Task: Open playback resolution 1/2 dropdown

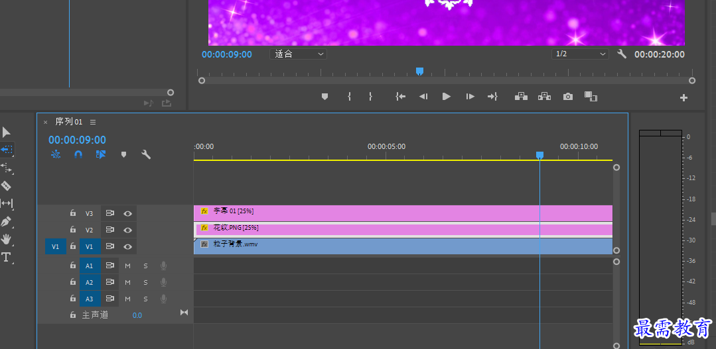Action: 580,54
